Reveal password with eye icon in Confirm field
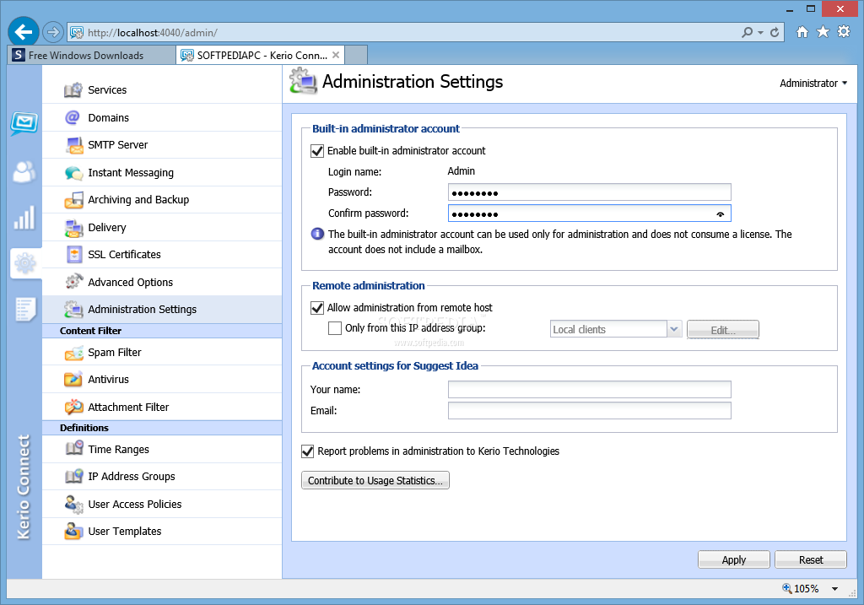Image resolution: width=864 pixels, height=605 pixels. point(721,214)
